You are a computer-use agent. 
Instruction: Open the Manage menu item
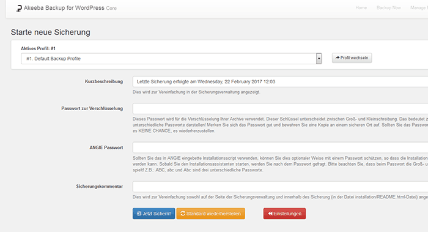click(419, 7)
